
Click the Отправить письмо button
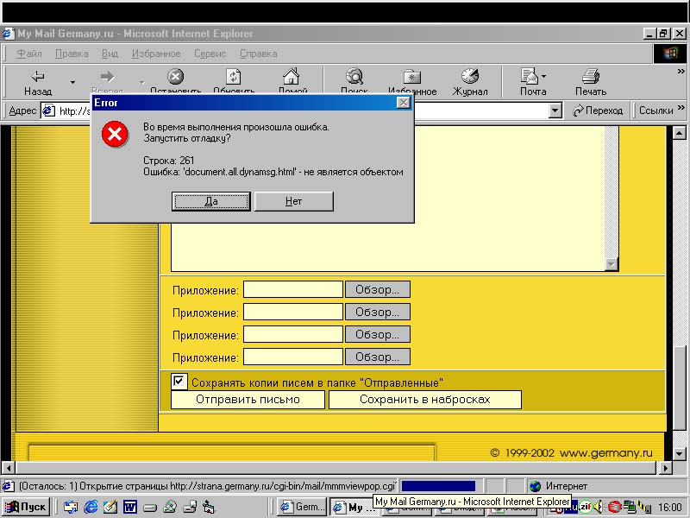[x=248, y=400]
